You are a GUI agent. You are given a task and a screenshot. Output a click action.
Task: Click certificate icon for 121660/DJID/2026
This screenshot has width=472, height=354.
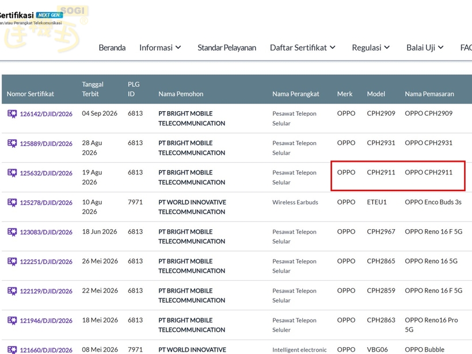point(12,350)
